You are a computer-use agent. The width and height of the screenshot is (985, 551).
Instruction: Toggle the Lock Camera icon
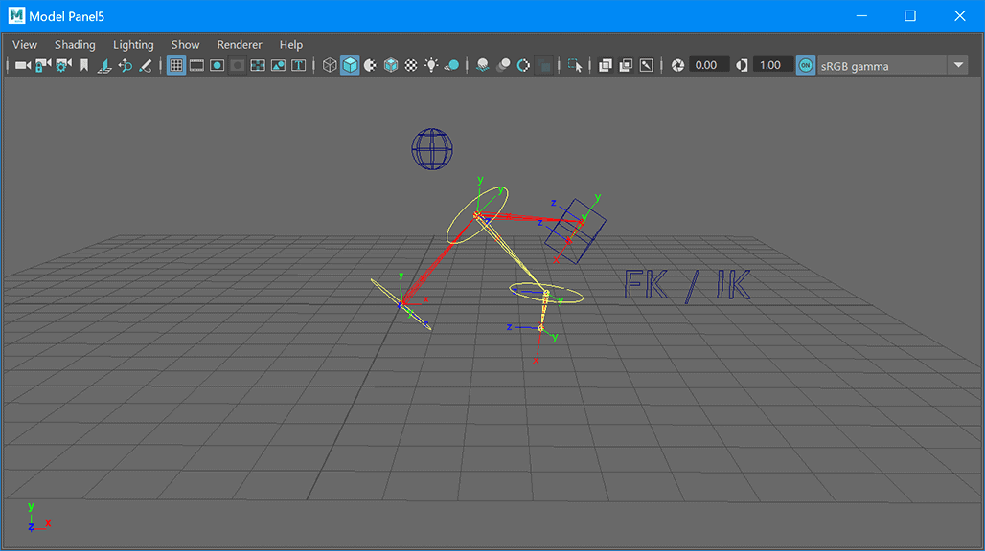click(43, 65)
